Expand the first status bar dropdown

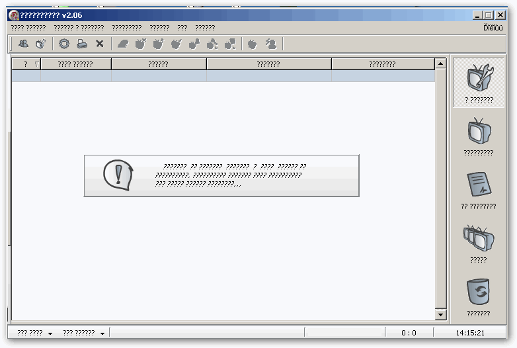[35, 333]
